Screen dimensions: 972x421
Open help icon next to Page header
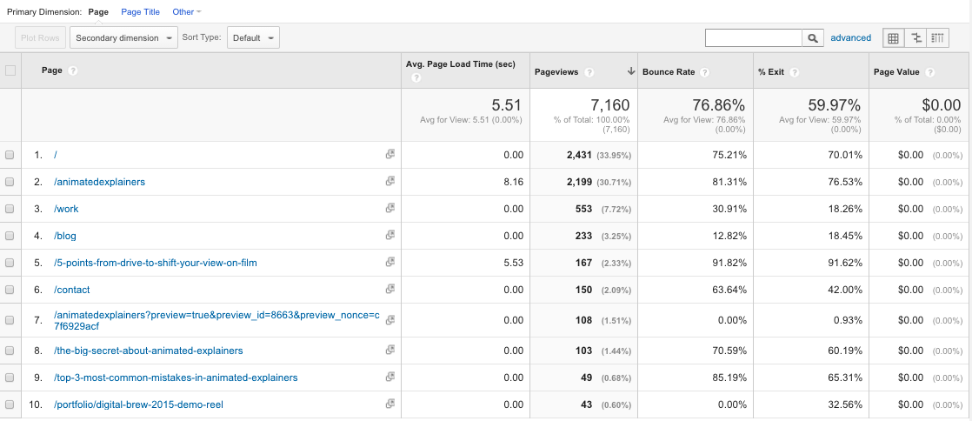(73, 70)
